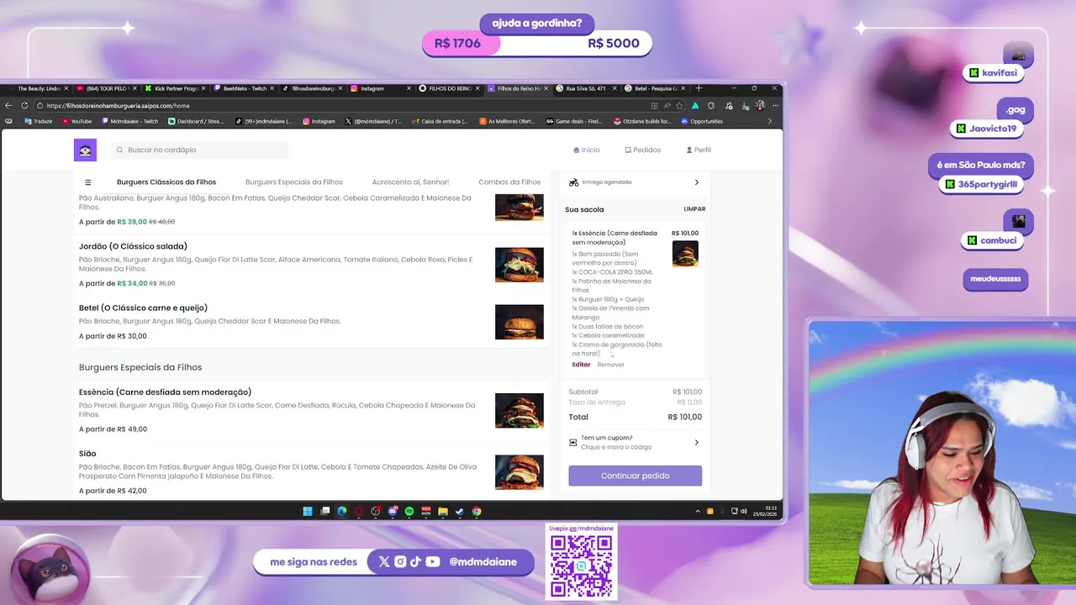The image size is (1076, 605).
Task: Click the delivery scooter icon by Entrega agendada
Action: [573, 182]
